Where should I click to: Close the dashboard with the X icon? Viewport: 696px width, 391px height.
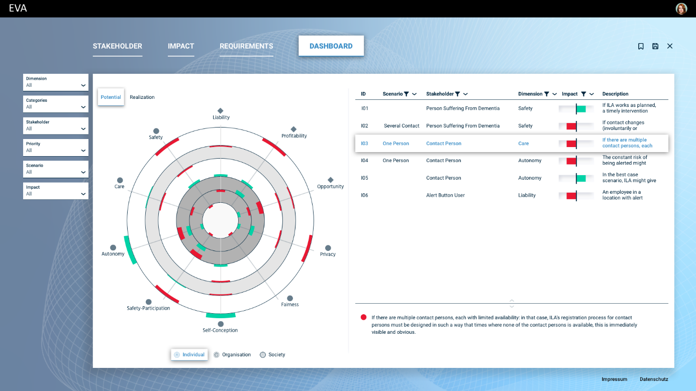click(670, 46)
